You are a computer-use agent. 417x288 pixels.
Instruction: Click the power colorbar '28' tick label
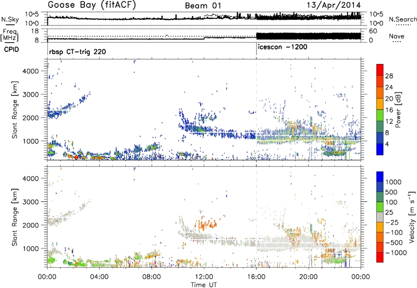click(x=389, y=76)
